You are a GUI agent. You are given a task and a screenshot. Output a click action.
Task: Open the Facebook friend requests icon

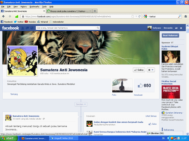point(23,28)
